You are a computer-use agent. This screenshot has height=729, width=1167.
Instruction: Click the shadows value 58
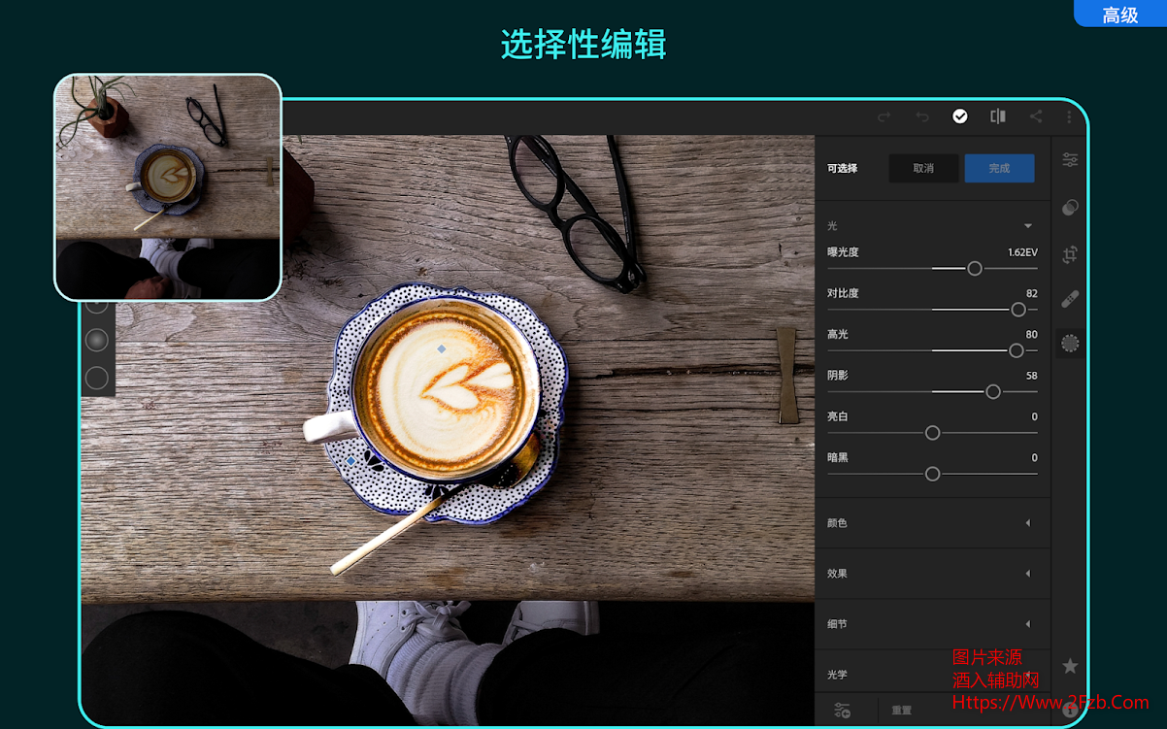pyautogui.click(x=1032, y=376)
